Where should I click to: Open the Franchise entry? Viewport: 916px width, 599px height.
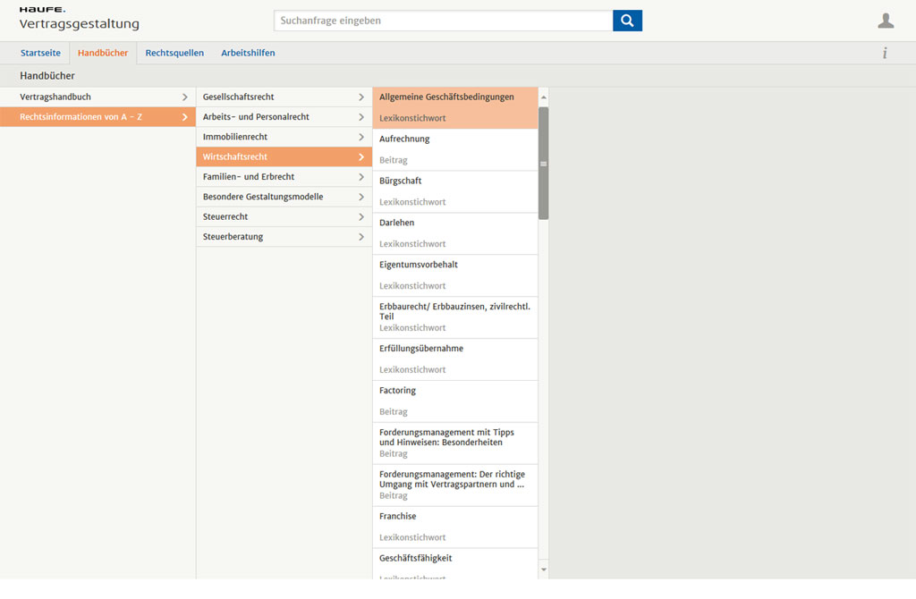(x=455, y=527)
